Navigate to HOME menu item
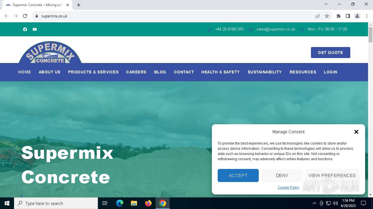Viewport: 373px width, 209px height. [x=24, y=72]
